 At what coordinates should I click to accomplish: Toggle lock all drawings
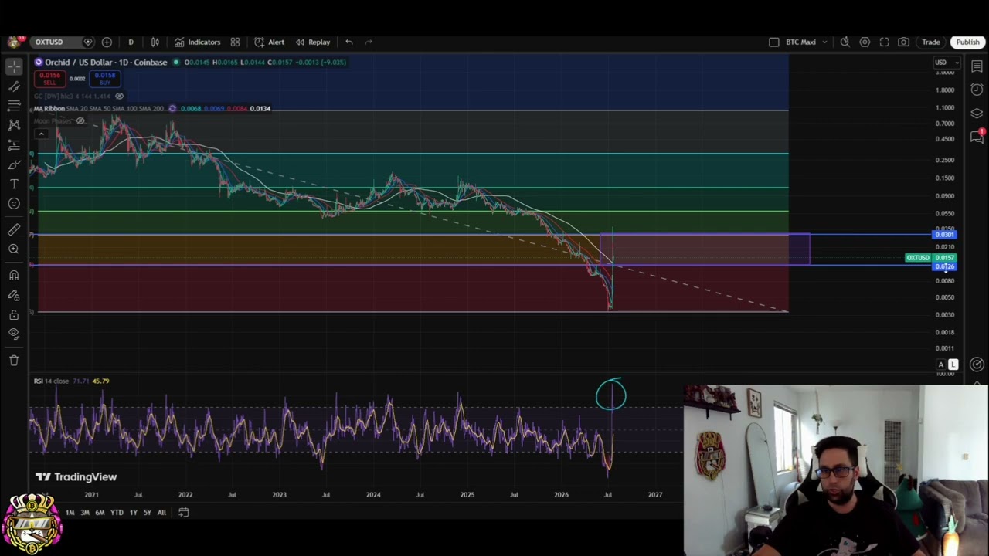point(14,314)
